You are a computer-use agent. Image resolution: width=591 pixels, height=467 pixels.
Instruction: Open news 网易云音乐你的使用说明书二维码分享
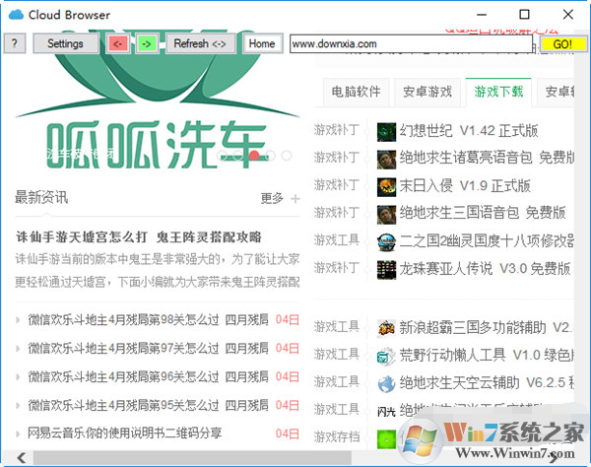click(125, 434)
